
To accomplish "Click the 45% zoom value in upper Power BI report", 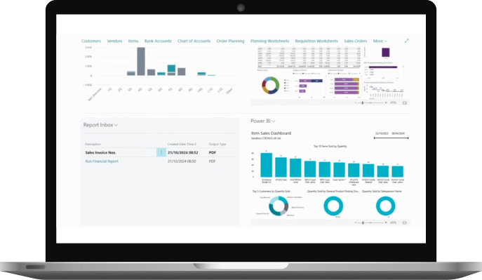I will (393, 102).
